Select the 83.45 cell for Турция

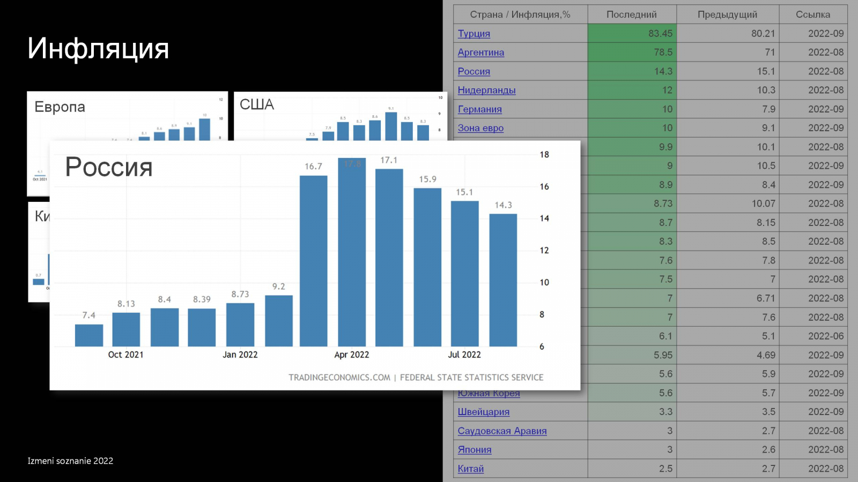point(632,33)
